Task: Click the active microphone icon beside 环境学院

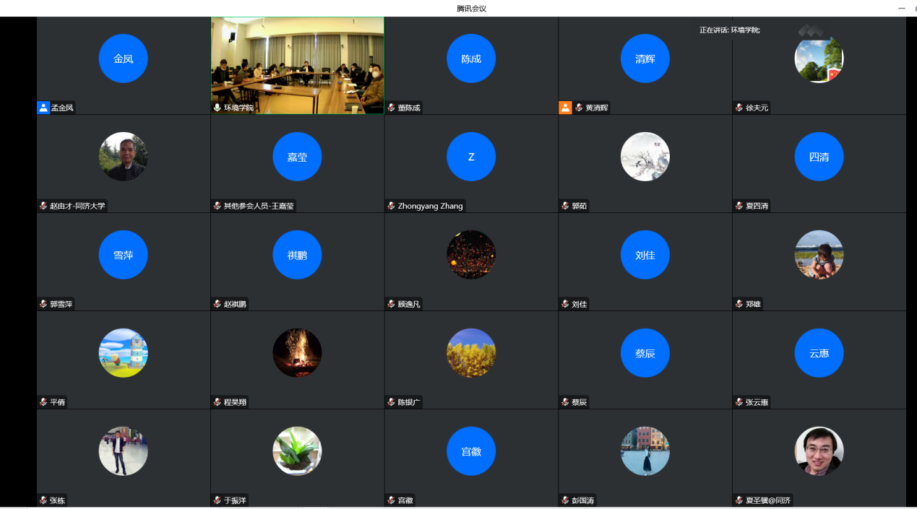Action: (x=217, y=108)
